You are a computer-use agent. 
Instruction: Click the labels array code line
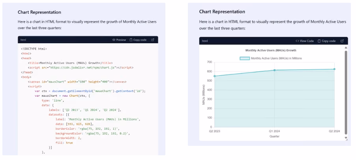coord(85,110)
